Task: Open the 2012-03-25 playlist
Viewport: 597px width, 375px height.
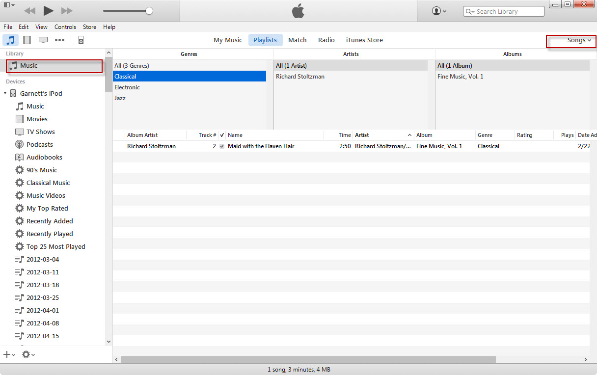Action: [42, 297]
